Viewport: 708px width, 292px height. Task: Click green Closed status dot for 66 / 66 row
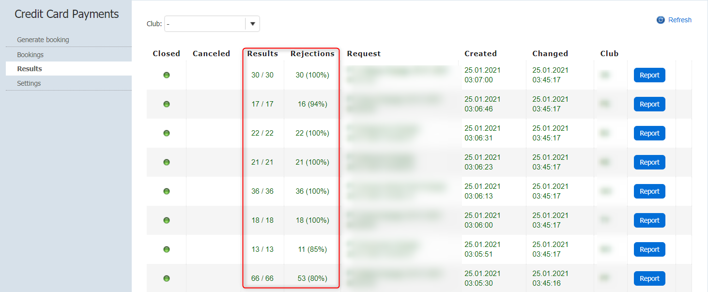pyautogui.click(x=167, y=278)
